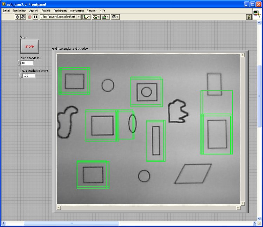
Task: Click the window vertical scrollbar thumb
Action: pyautogui.click(x=259, y=96)
